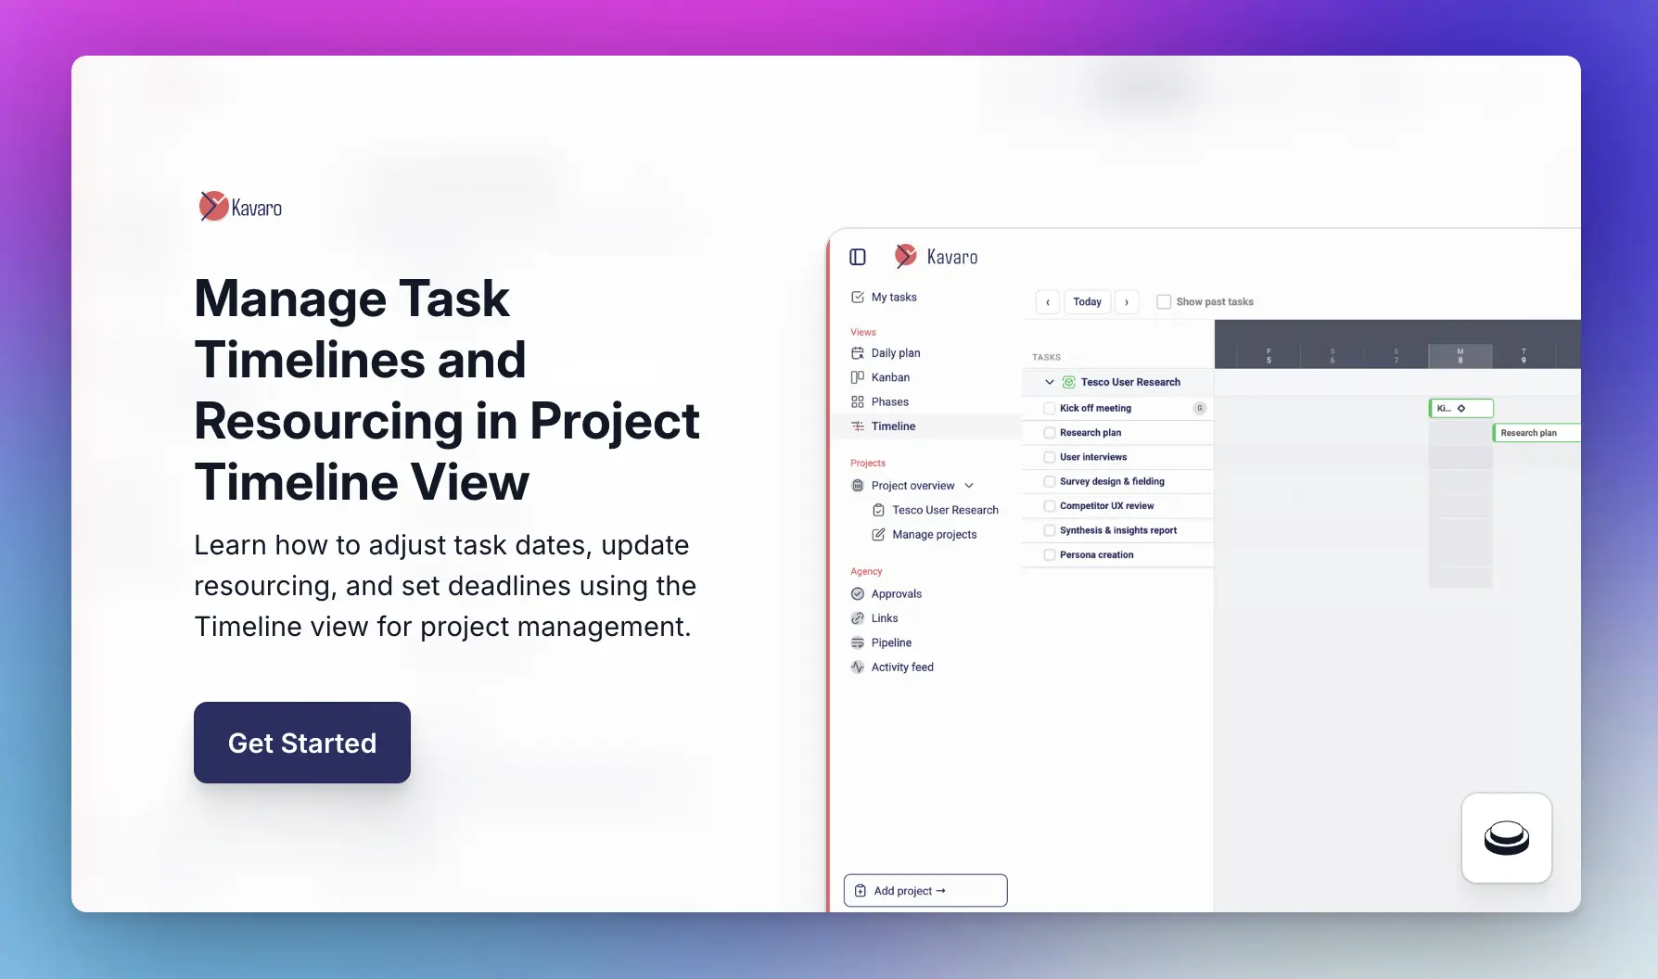Check off Survey design & fielding task
The width and height of the screenshot is (1658, 979).
click(1050, 481)
